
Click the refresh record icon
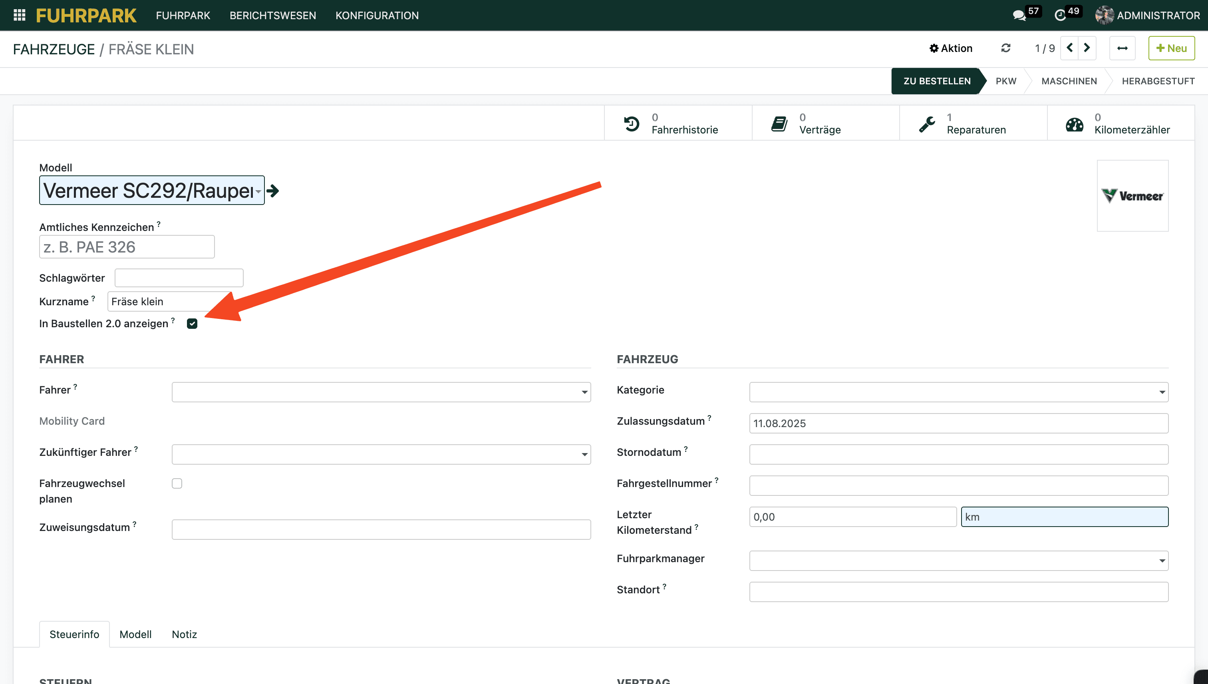tap(1005, 48)
